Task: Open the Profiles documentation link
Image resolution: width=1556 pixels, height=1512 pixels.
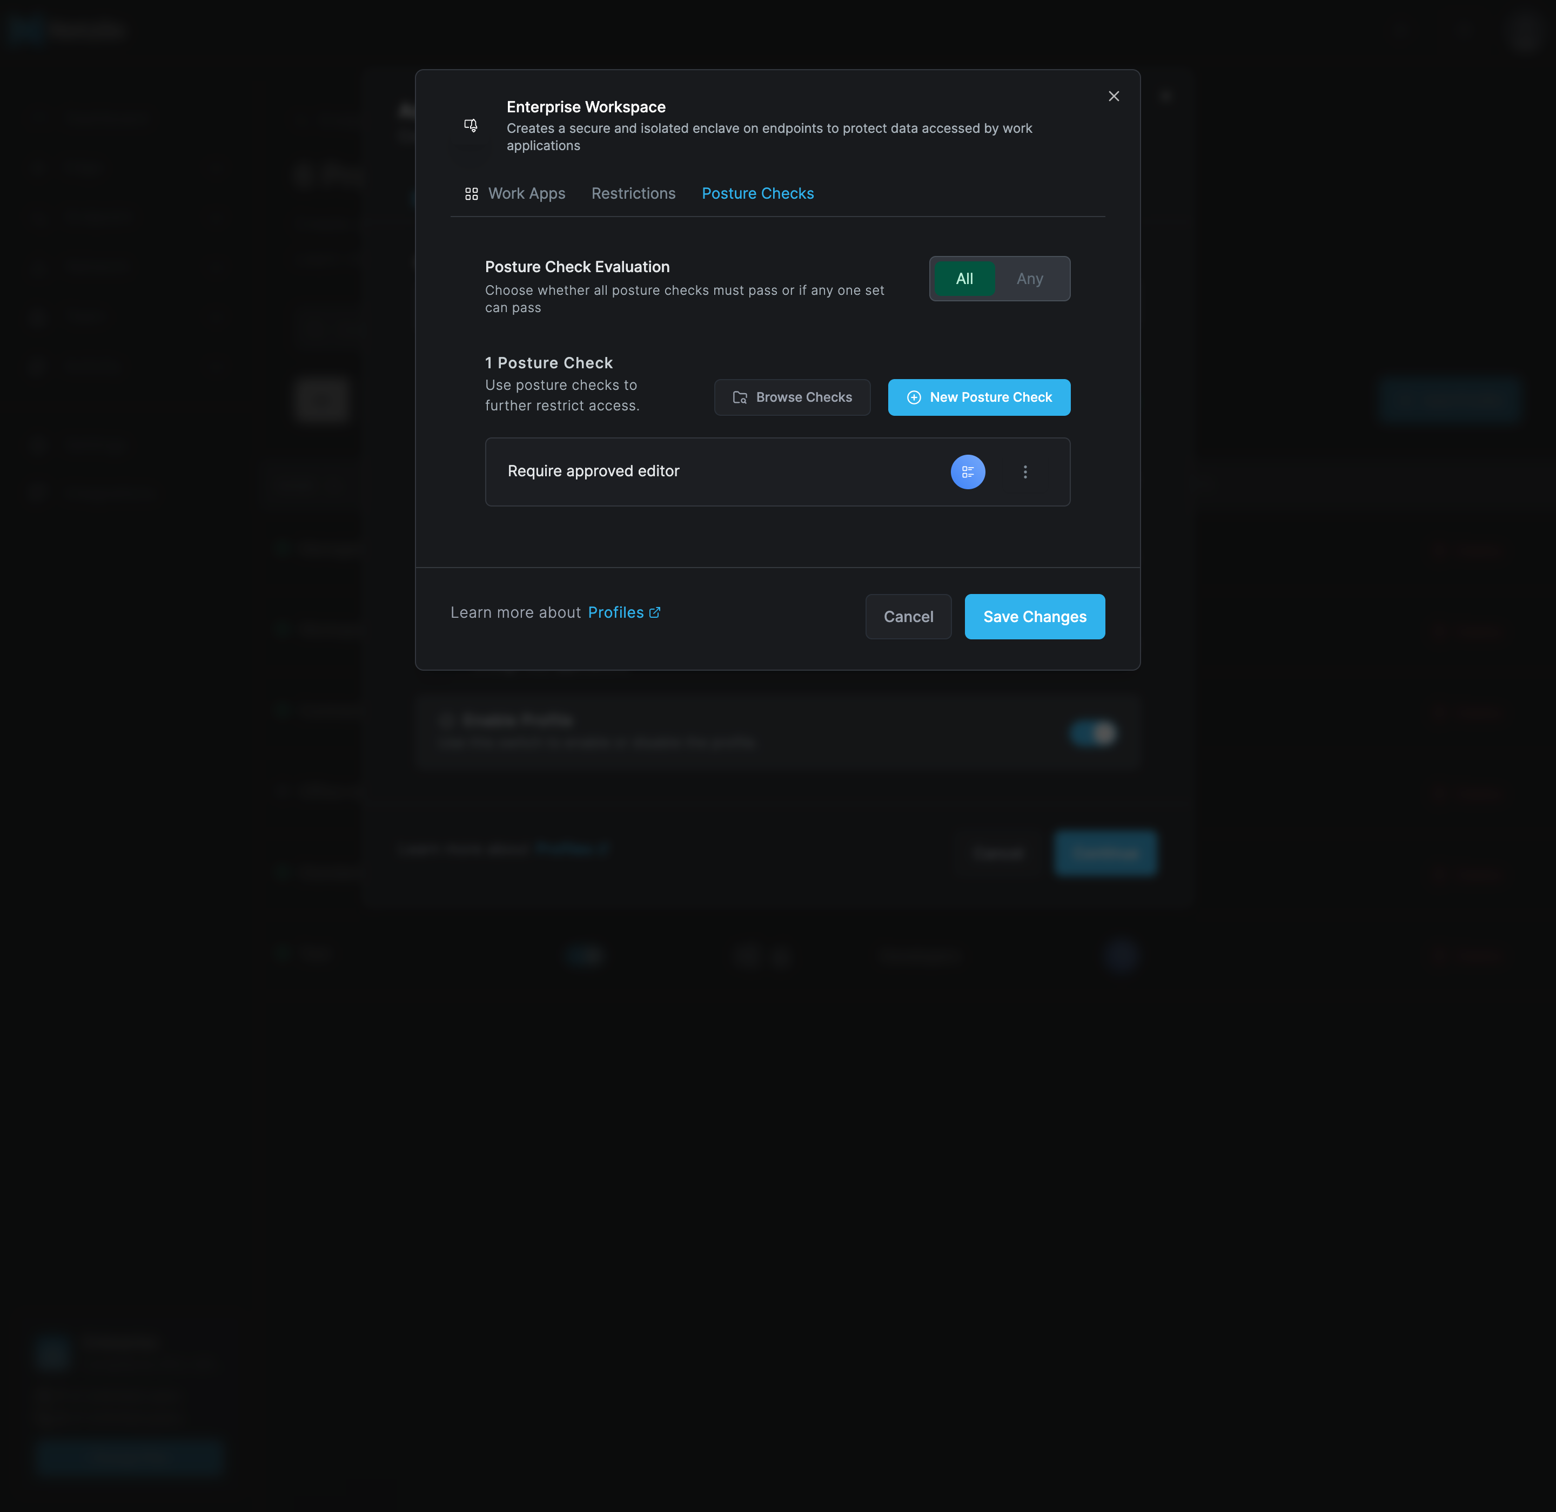Action: [x=624, y=612]
